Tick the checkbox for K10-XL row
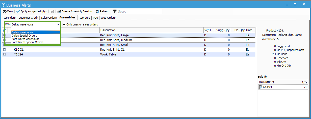311x119 pixels. pyautogui.click(x=4, y=50)
